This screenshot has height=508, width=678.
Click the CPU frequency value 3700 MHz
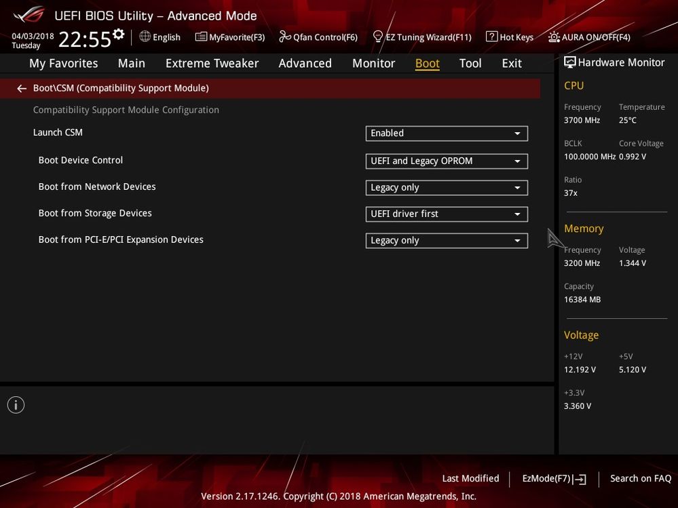click(582, 120)
